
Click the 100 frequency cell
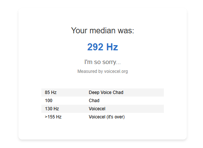click(49, 101)
